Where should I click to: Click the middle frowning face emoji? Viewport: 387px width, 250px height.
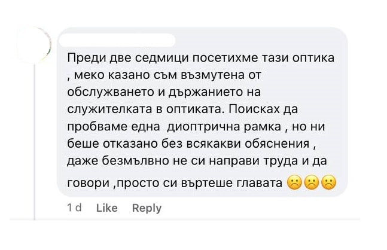coord(310,183)
